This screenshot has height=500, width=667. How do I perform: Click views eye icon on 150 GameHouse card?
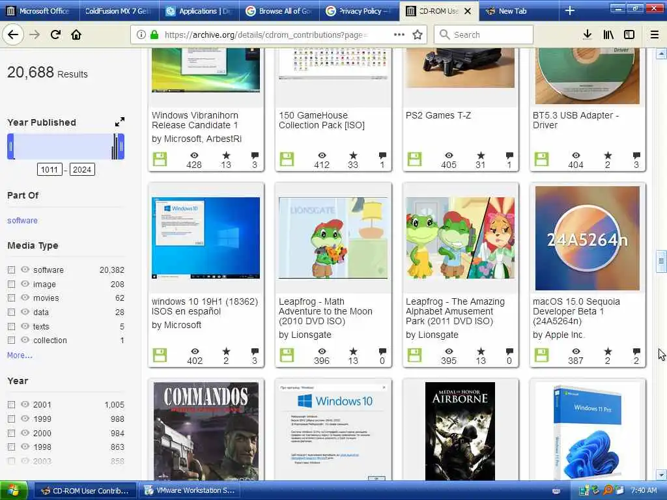tap(322, 155)
